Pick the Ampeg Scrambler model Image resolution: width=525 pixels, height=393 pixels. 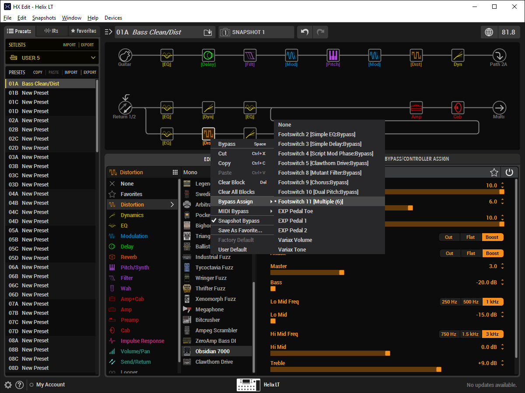[x=217, y=331]
